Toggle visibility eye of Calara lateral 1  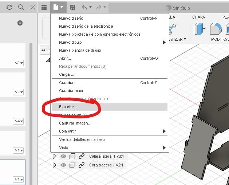tap(63, 156)
